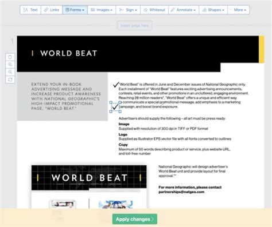
Task: Click the 'Logo' heading text
Action: (123, 134)
